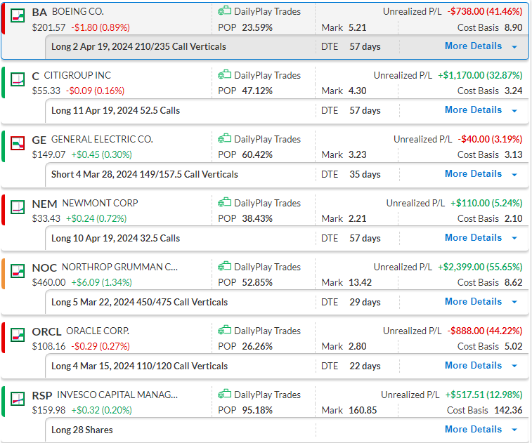
Task: Open the risk graph icon for ORCL
Action: click(18, 335)
